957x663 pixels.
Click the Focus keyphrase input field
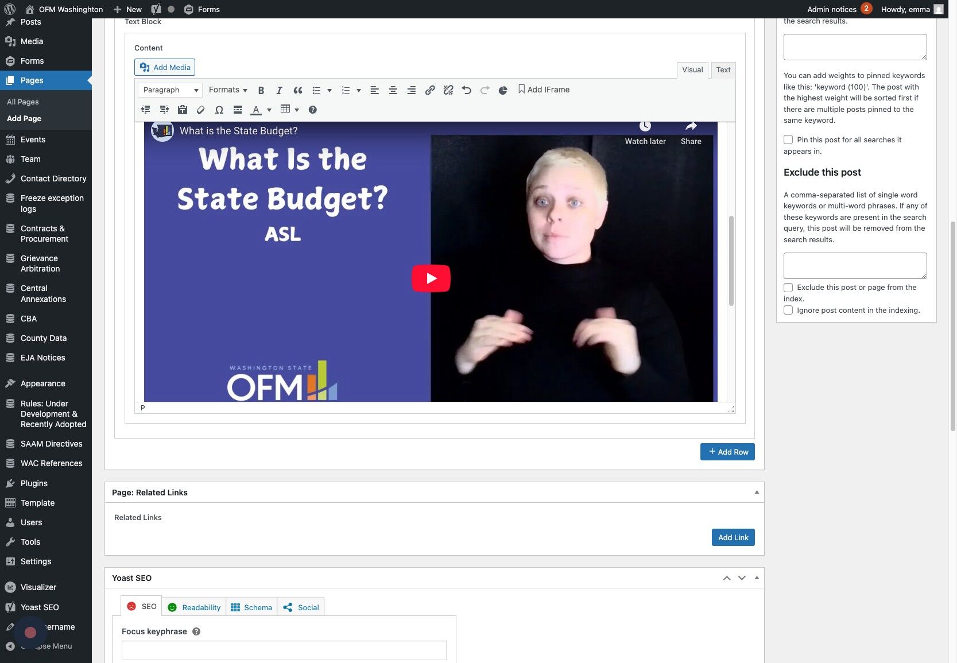pos(284,650)
